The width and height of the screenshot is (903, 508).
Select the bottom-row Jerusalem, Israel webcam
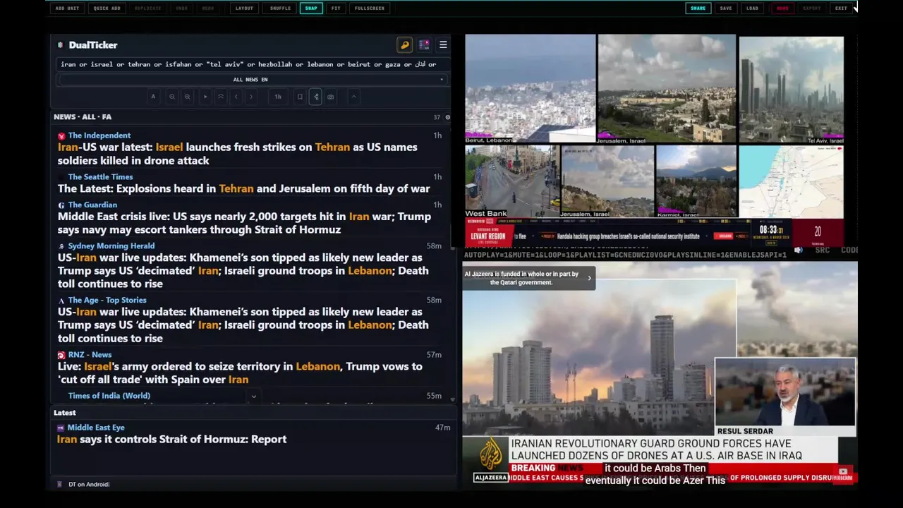coord(607,181)
